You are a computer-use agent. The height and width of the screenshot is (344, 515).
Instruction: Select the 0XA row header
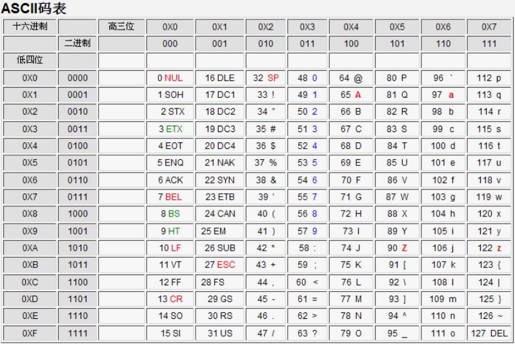pos(30,248)
